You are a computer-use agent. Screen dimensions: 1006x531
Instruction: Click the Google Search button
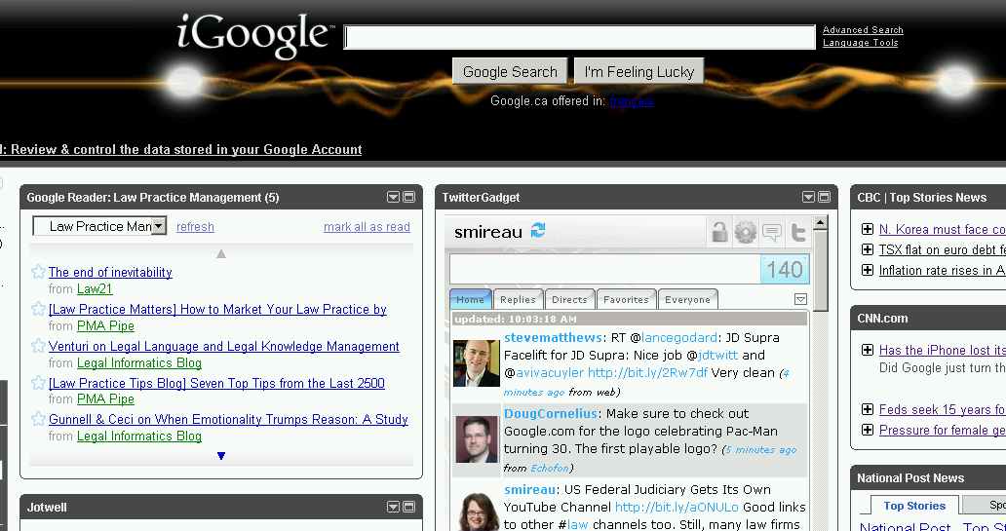coord(510,71)
